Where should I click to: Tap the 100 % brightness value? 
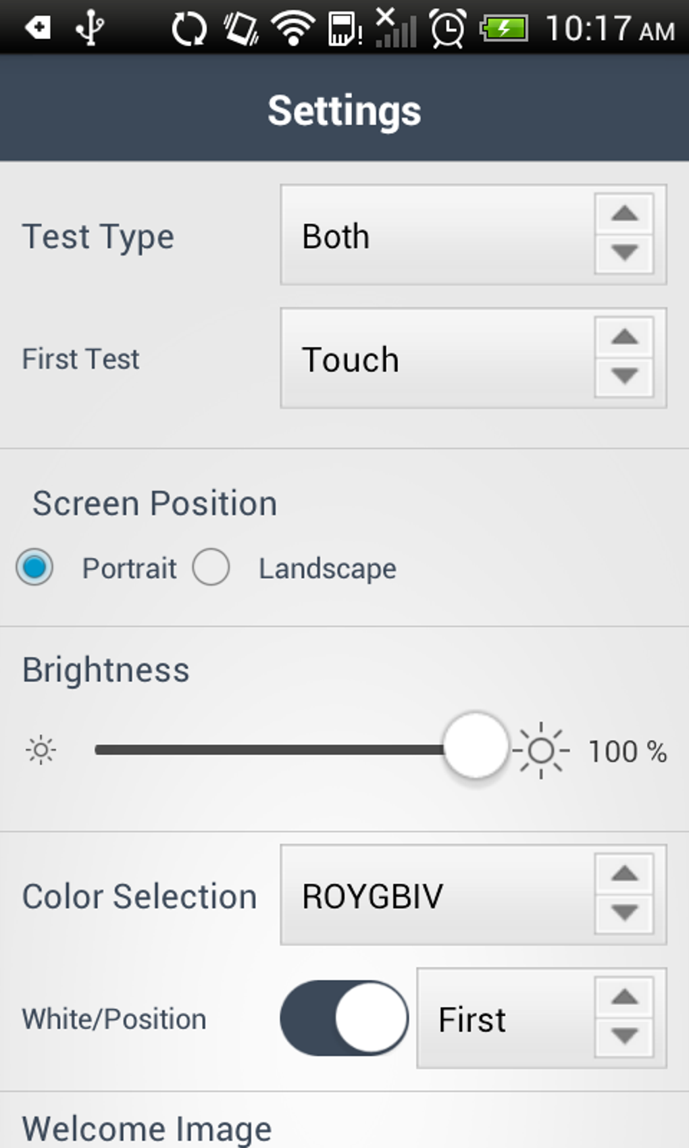pos(628,752)
